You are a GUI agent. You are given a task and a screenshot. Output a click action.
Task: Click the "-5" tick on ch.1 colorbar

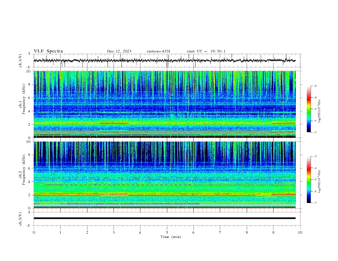(x=315, y=109)
